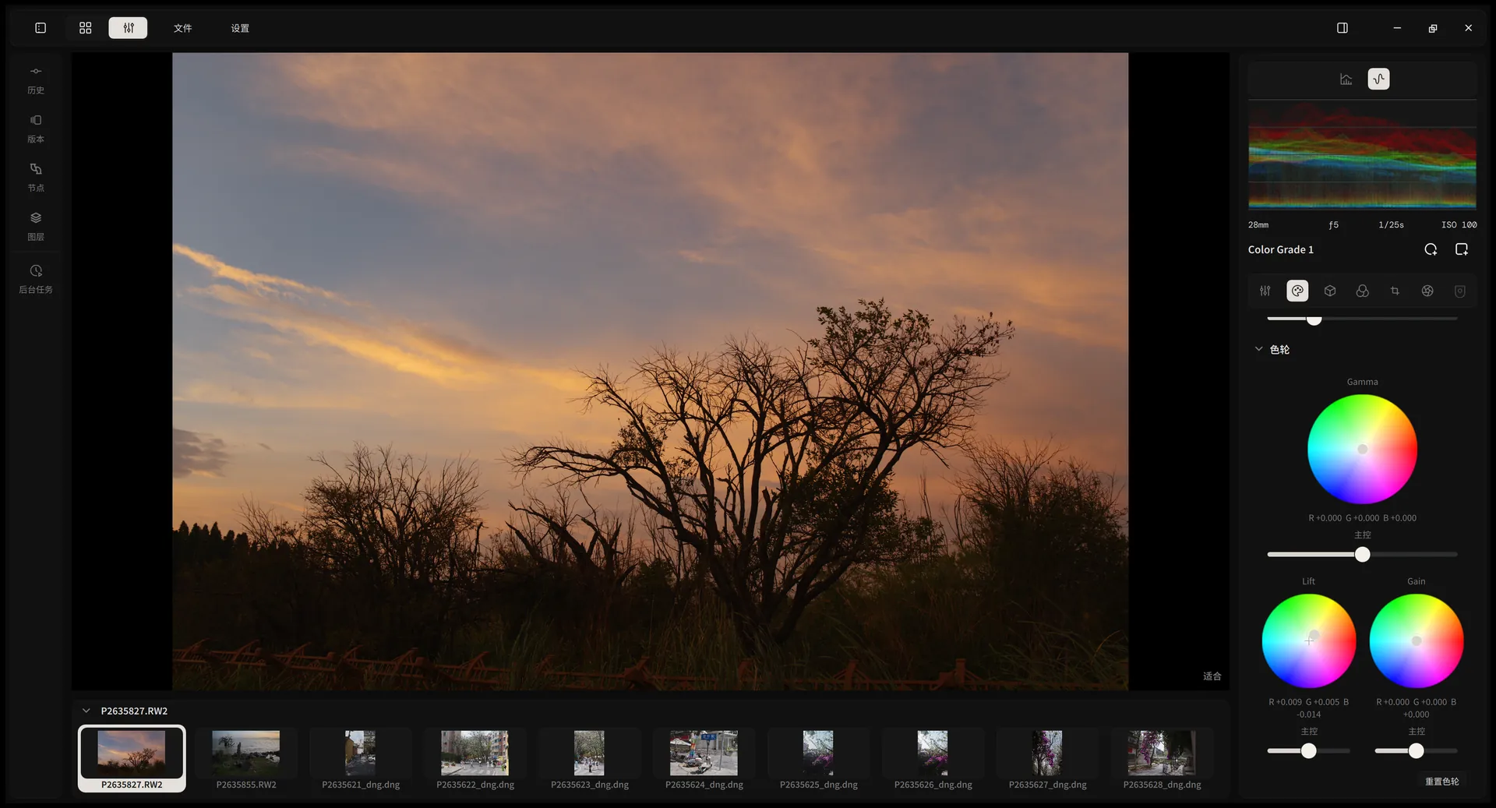Screen dimensions: 1496x808
Task: Open the shield mask tab
Action: [x=1460, y=291]
